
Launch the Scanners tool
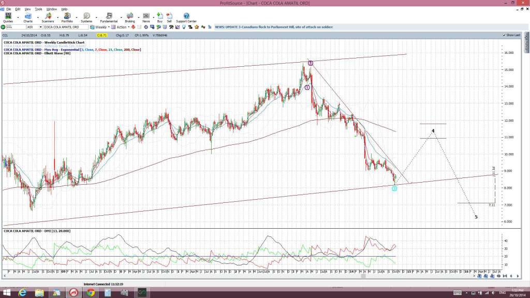[x=48, y=18]
